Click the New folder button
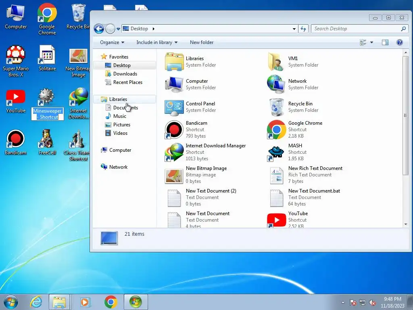The height and width of the screenshot is (310, 413). pyautogui.click(x=202, y=42)
